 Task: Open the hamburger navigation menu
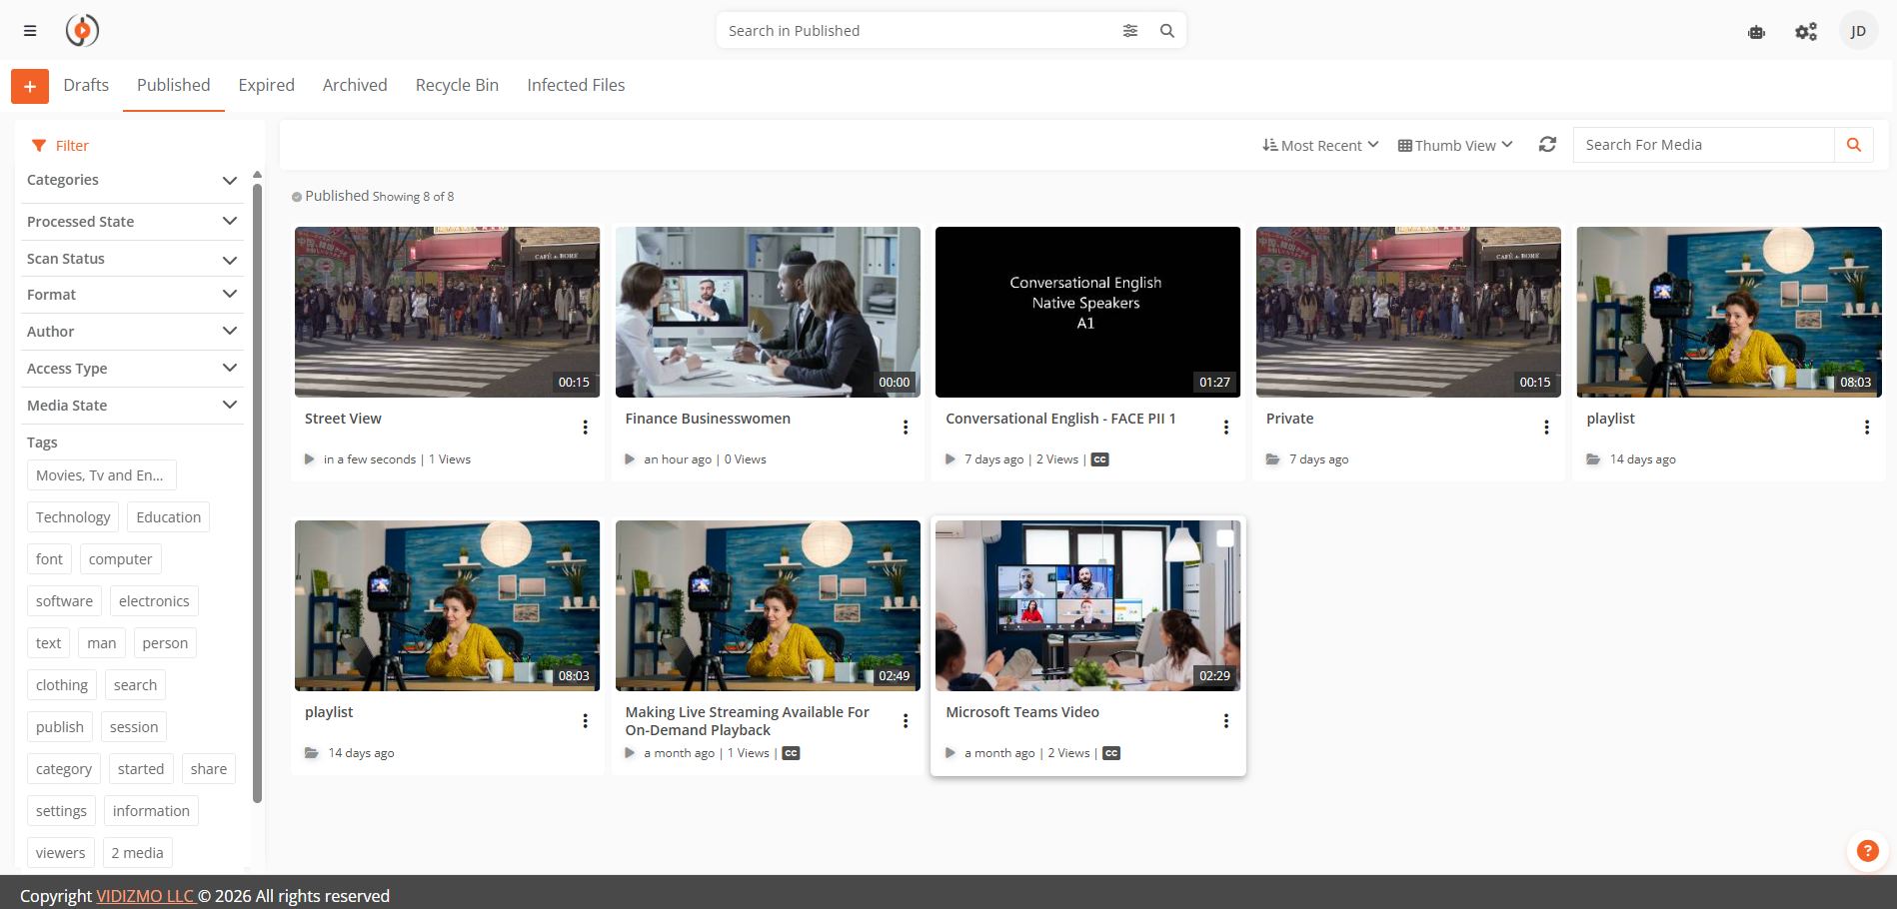tap(30, 31)
